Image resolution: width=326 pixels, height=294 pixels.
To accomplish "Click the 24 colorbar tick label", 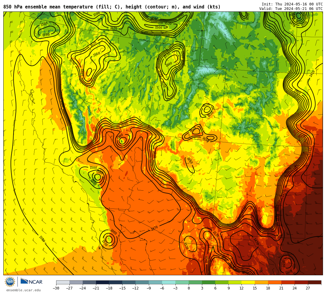I will point(295,288).
